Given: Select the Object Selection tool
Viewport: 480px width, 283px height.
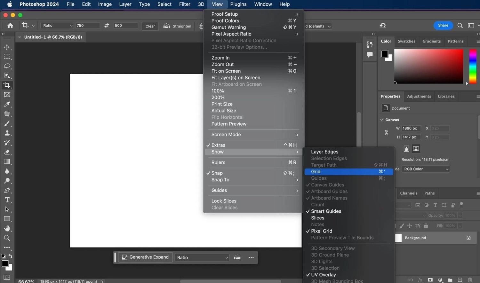Looking at the screenshot, I should tap(7, 76).
